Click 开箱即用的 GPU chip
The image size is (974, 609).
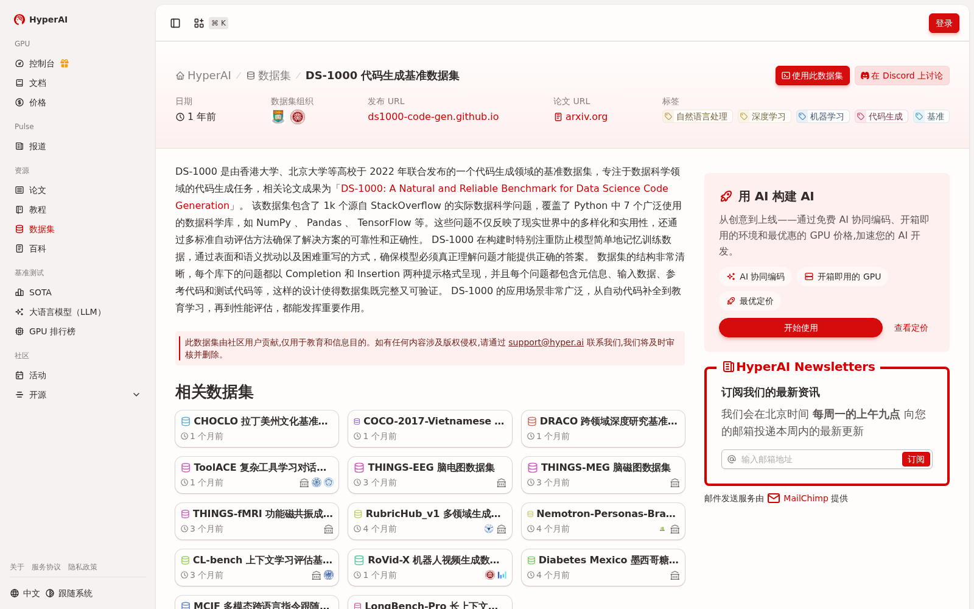(843, 276)
